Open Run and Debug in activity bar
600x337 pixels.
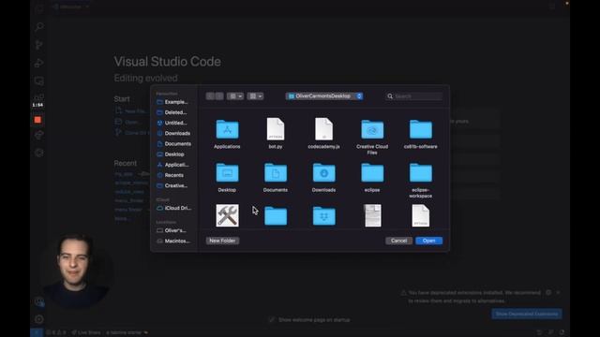[x=39, y=63]
